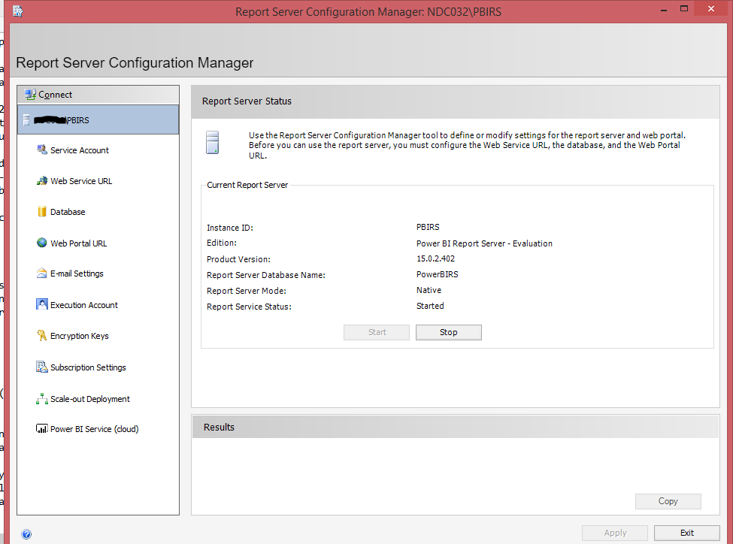Image resolution: width=733 pixels, height=544 pixels.
Task: Stop the report server service
Action: pos(448,332)
